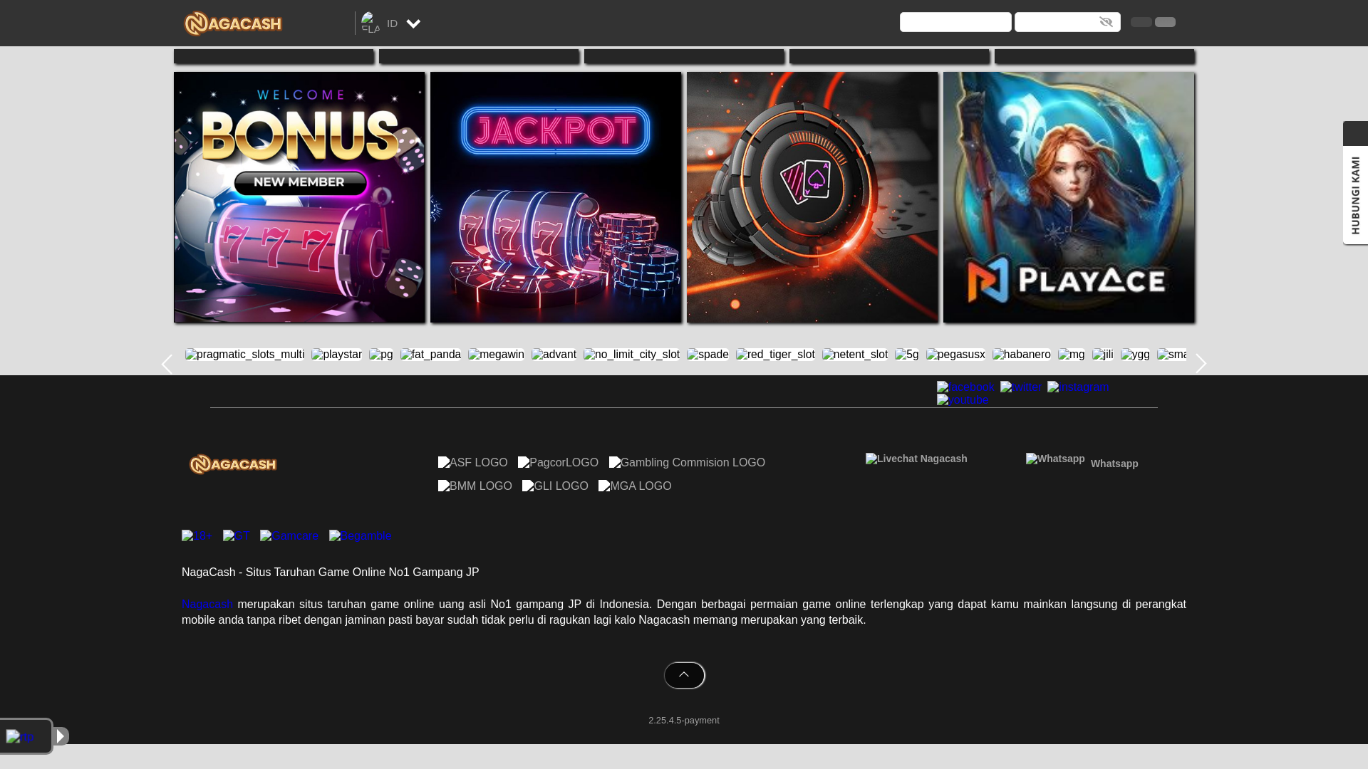Click the first dark header button
This screenshot has height=769, width=1368.
[1141, 22]
